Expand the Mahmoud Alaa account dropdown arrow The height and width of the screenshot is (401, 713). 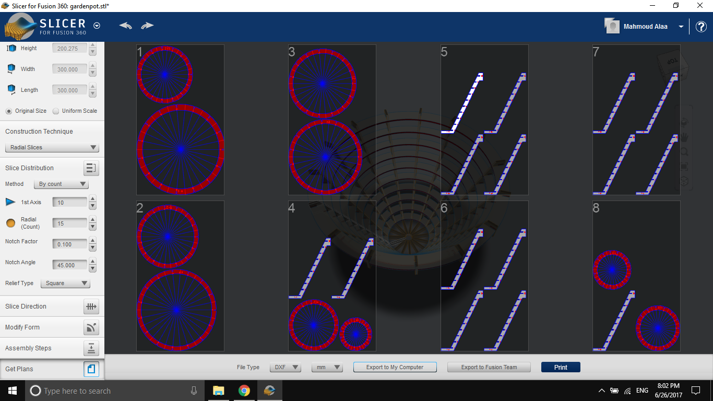click(x=681, y=27)
